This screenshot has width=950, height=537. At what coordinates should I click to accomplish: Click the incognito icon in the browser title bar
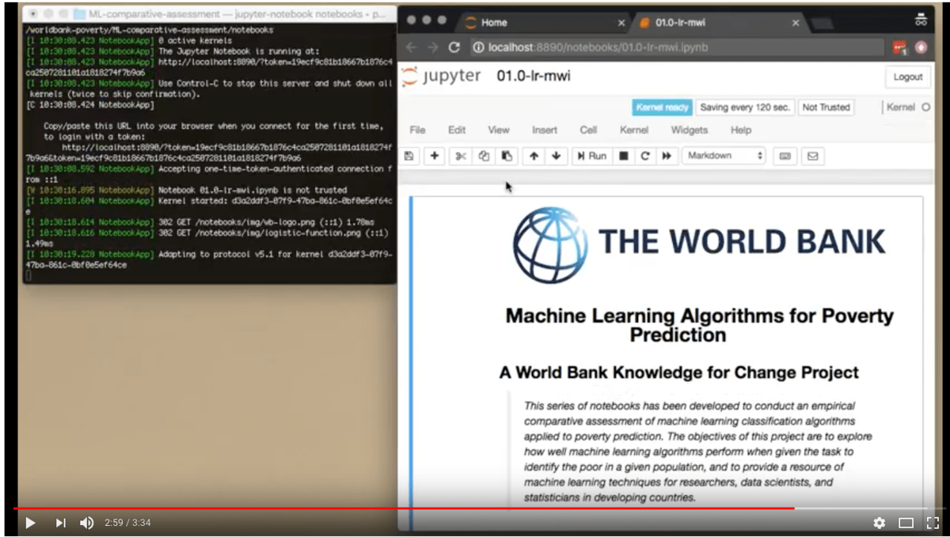pos(921,20)
